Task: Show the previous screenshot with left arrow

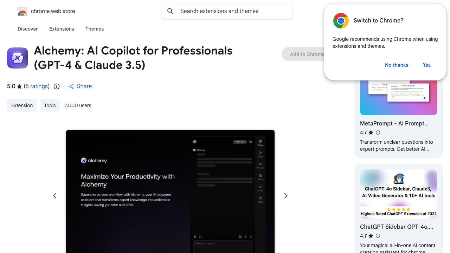Action: [55, 196]
